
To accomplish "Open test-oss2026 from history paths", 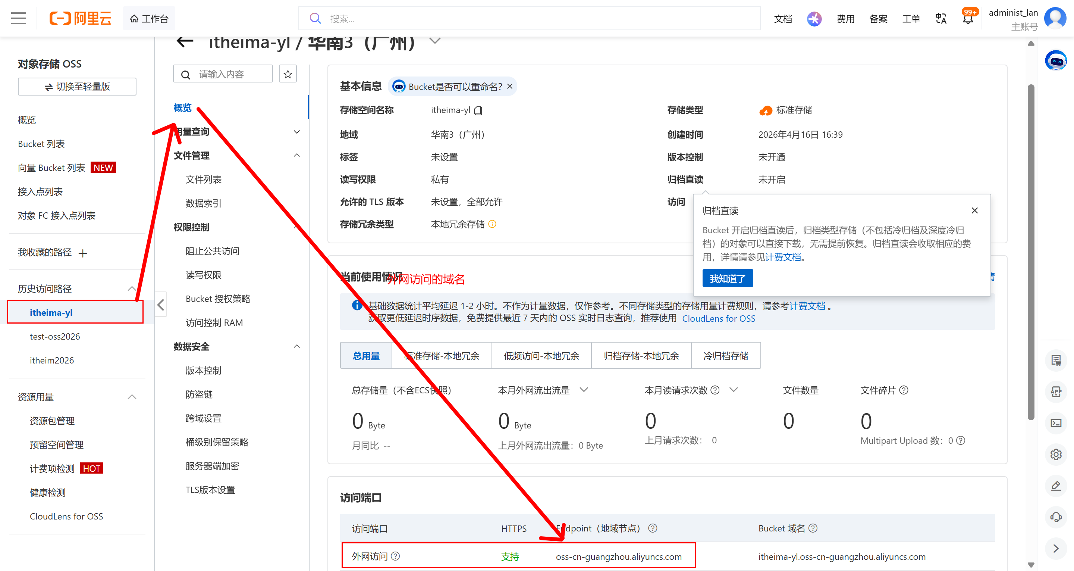I will click(54, 336).
